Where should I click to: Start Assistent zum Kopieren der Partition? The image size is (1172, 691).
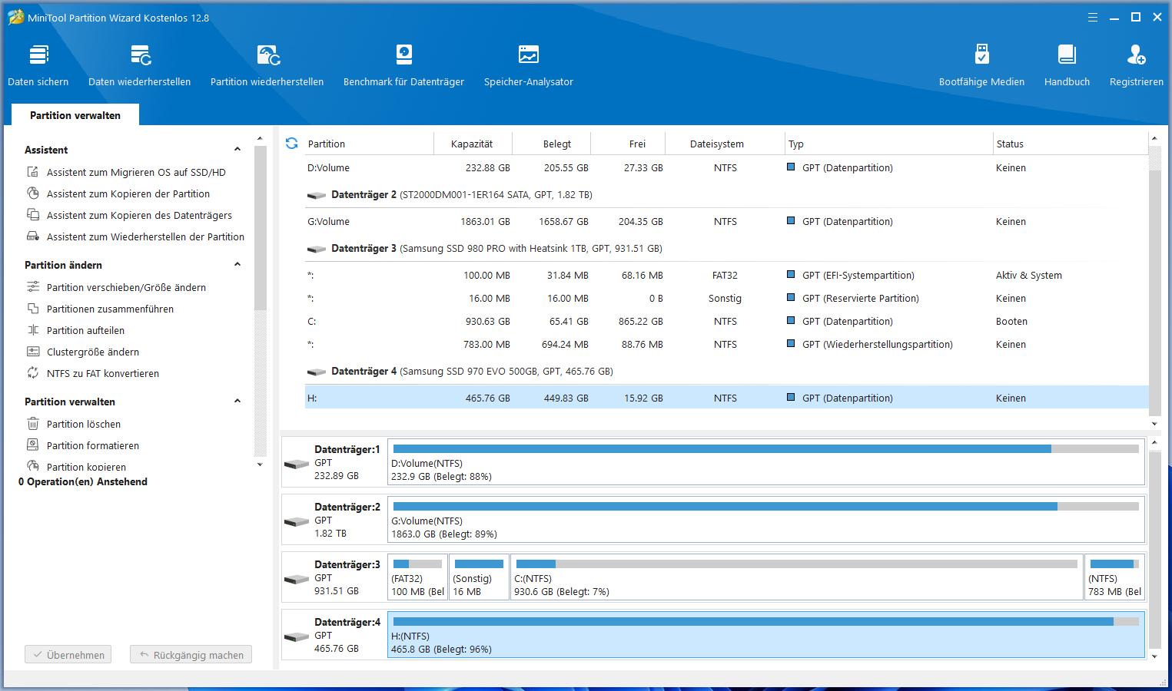click(128, 194)
